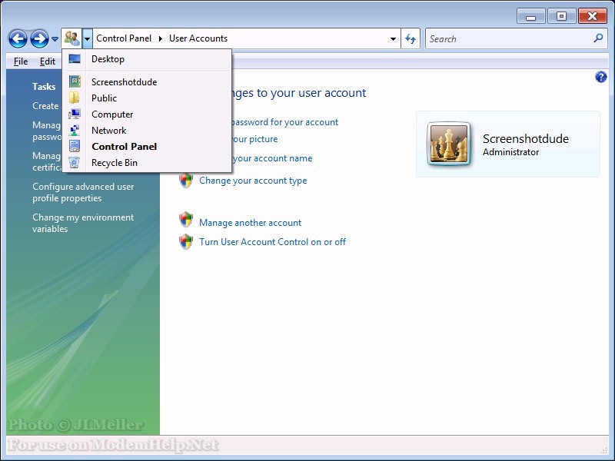Open Manage another account link
615x461 pixels.
pos(251,223)
